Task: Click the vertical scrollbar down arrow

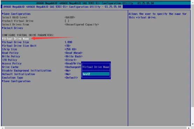Action: click(193, 124)
